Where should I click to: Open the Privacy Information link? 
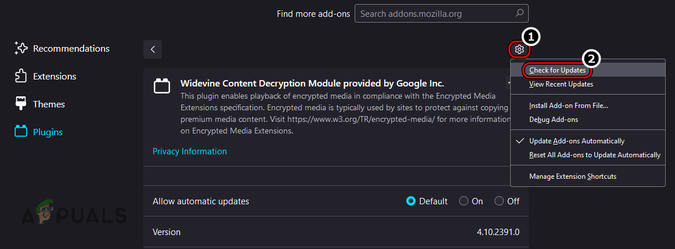pos(189,151)
